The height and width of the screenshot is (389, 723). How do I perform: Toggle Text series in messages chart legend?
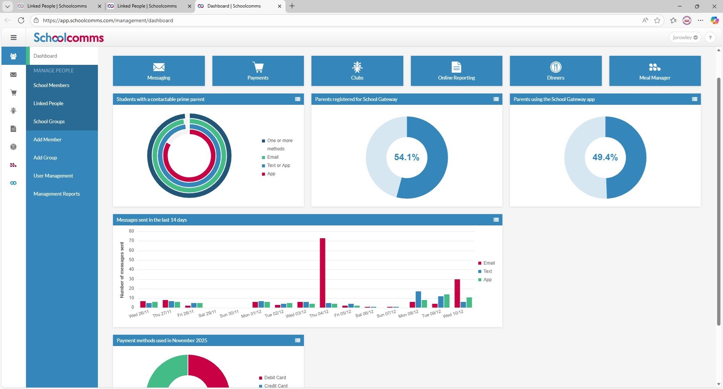tap(487, 271)
